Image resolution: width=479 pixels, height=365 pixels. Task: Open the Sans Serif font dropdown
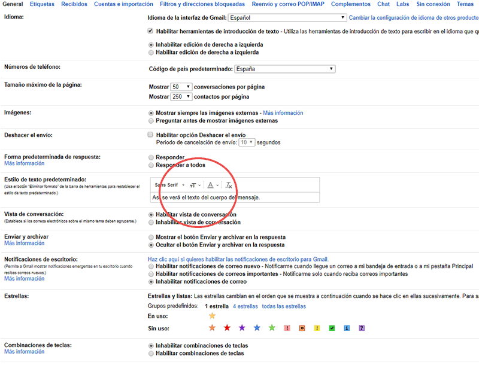(x=169, y=185)
